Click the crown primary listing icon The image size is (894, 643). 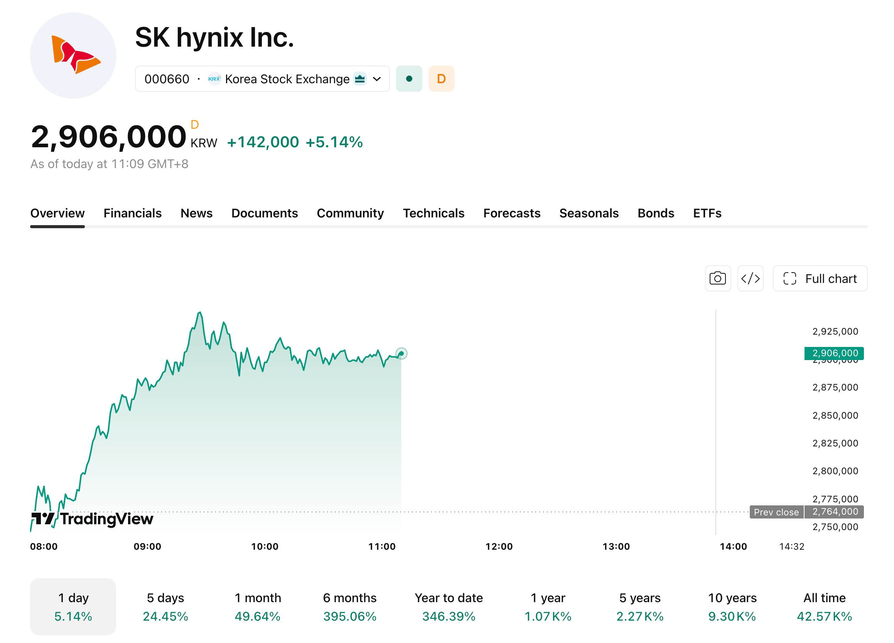point(360,79)
